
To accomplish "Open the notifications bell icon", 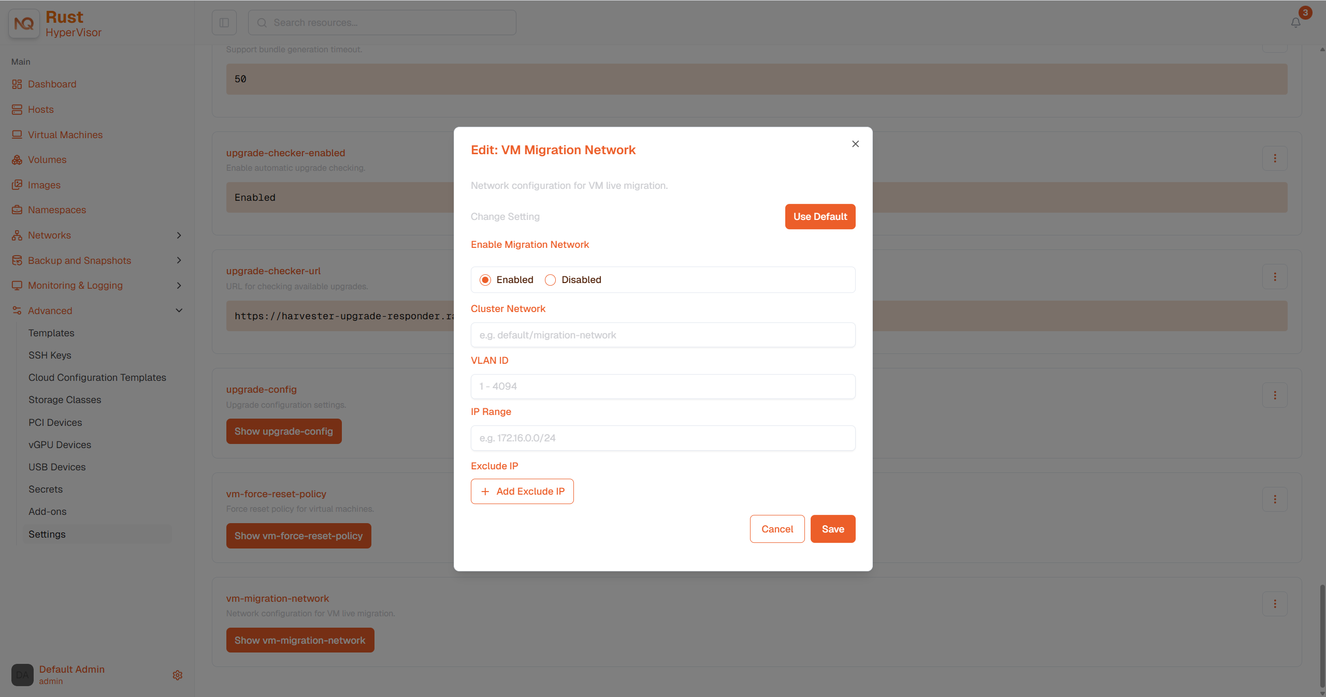I will coord(1295,23).
